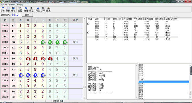Click the 清空 clear-all trash icon
Screen dimensions: 192x103
pos(31,9)
